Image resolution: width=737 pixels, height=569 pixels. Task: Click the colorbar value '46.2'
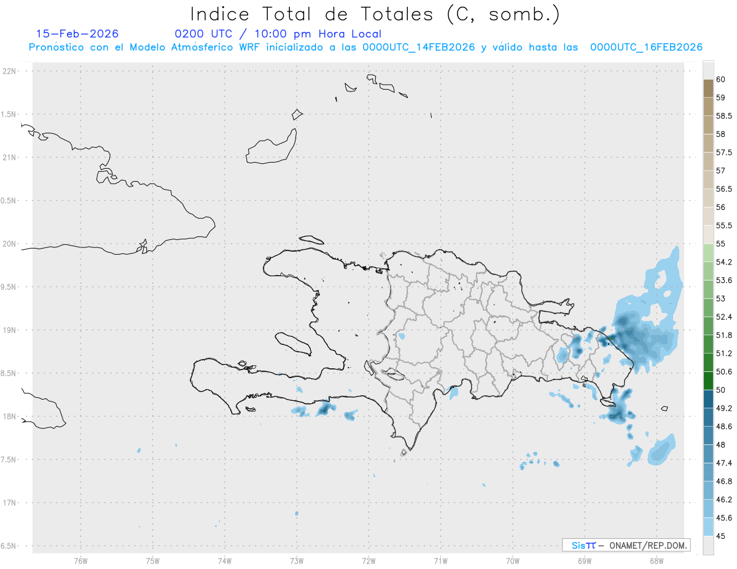point(724,500)
